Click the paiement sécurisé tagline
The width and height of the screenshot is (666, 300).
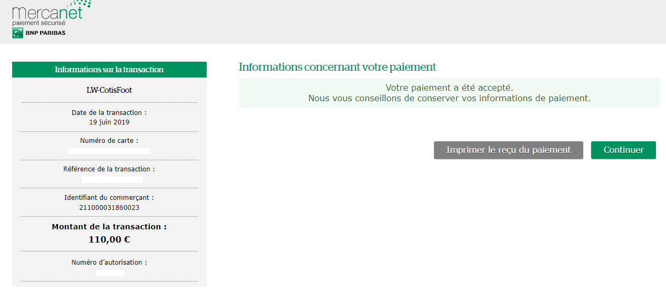(39, 23)
